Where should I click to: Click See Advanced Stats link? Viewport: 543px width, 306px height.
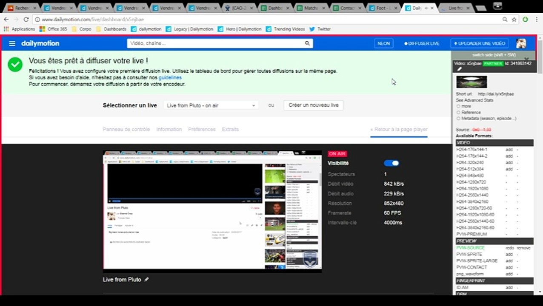point(474,100)
